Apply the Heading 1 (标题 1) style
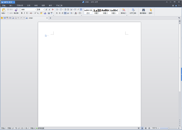The height and width of the screenshot is (130, 182). pyautogui.click(x=97, y=11)
